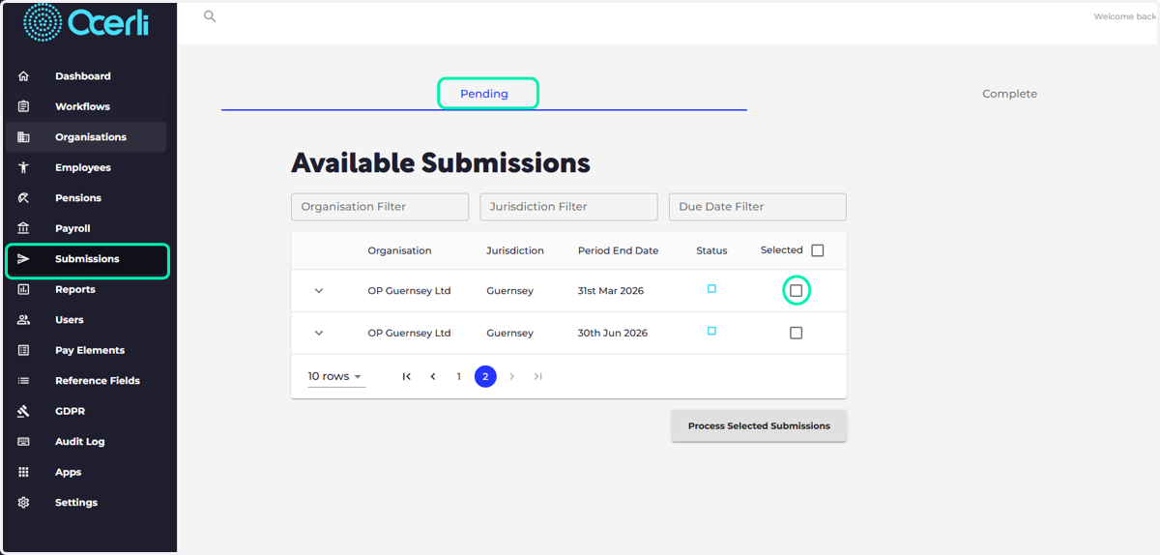Focus the Due Date Filter field
The image size is (1160, 555).
tap(758, 207)
